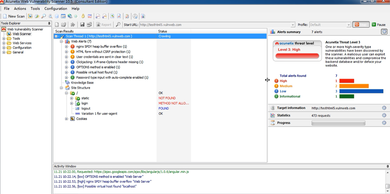This screenshot has width=390, height=194.
Task: Save scan results with floppy disk icon
Action: 82,25
